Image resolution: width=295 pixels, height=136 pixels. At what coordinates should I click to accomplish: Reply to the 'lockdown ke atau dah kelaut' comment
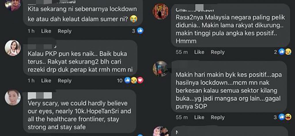pyautogui.click(x=65, y=31)
